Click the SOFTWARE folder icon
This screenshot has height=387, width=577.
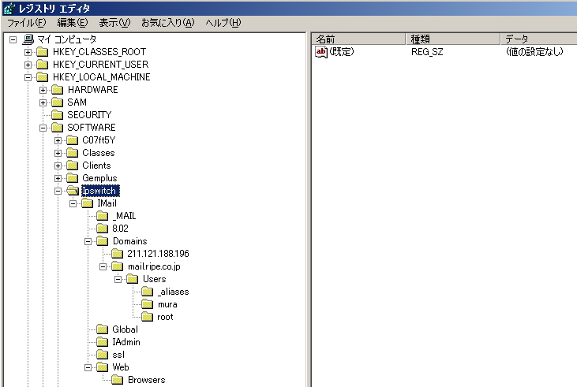(58, 128)
